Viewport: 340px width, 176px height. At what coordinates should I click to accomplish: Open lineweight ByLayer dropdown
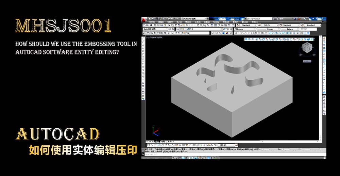[290, 29]
